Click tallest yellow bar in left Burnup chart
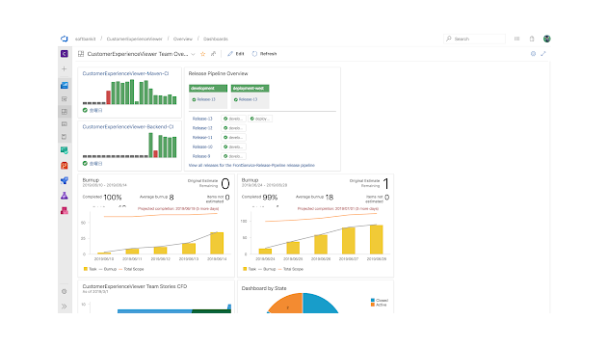Viewport: 607px width, 347px height. click(x=217, y=243)
